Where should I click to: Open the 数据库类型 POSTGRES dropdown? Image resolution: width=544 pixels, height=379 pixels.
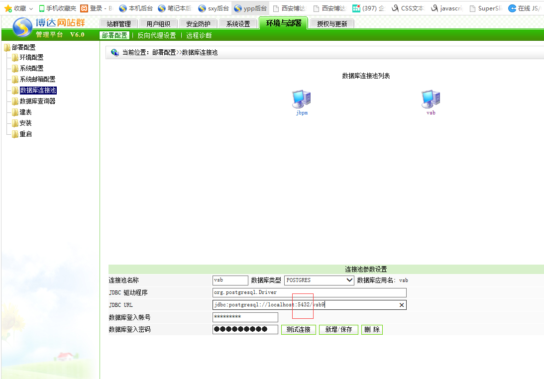[x=319, y=281]
